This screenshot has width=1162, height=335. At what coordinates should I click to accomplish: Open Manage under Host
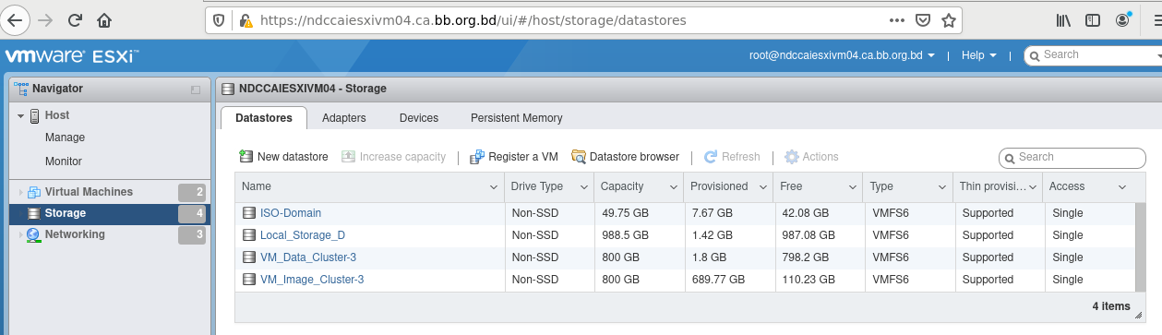65,138
